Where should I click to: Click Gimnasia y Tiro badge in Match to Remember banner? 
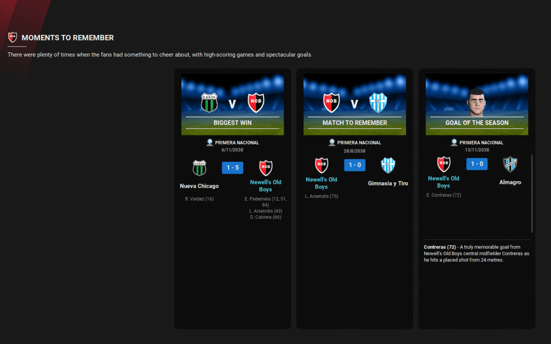point(378,102)
